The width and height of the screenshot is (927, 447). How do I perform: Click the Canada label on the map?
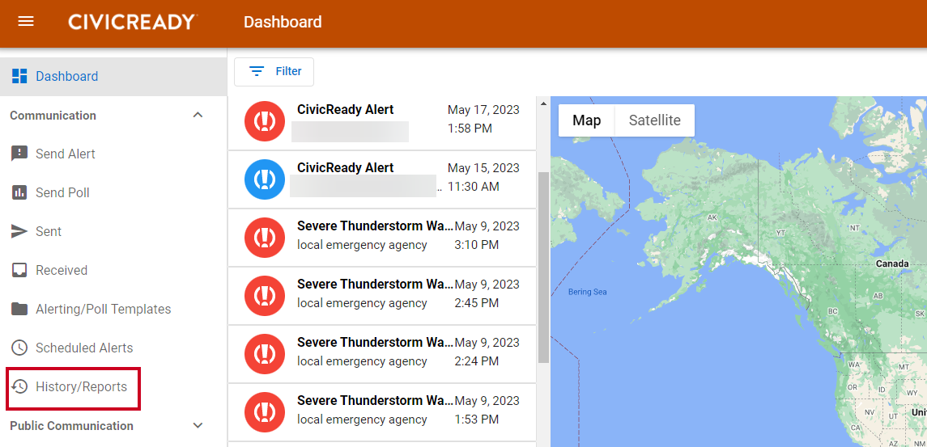pyautogui.click(x=892, y=264)
